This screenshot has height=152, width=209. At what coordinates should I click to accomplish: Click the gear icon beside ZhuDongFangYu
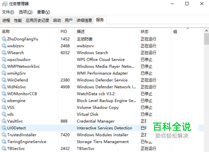point(4,39)
